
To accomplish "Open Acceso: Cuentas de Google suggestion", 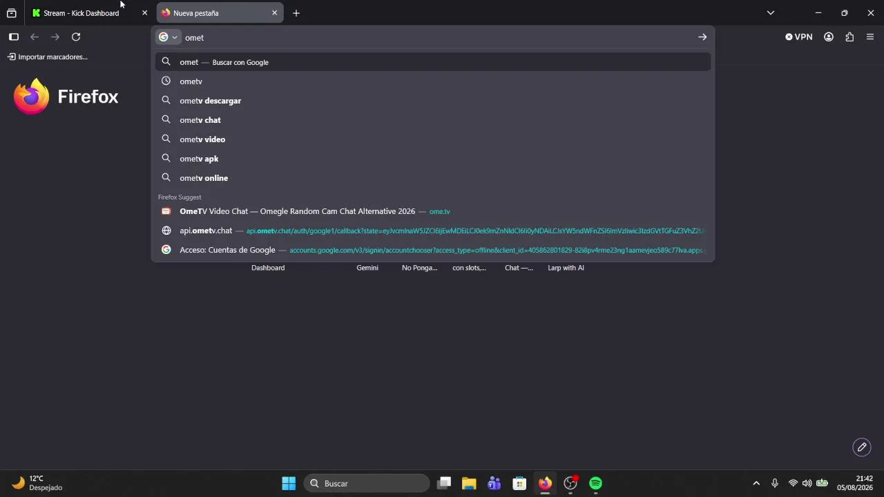I will 433,250.
